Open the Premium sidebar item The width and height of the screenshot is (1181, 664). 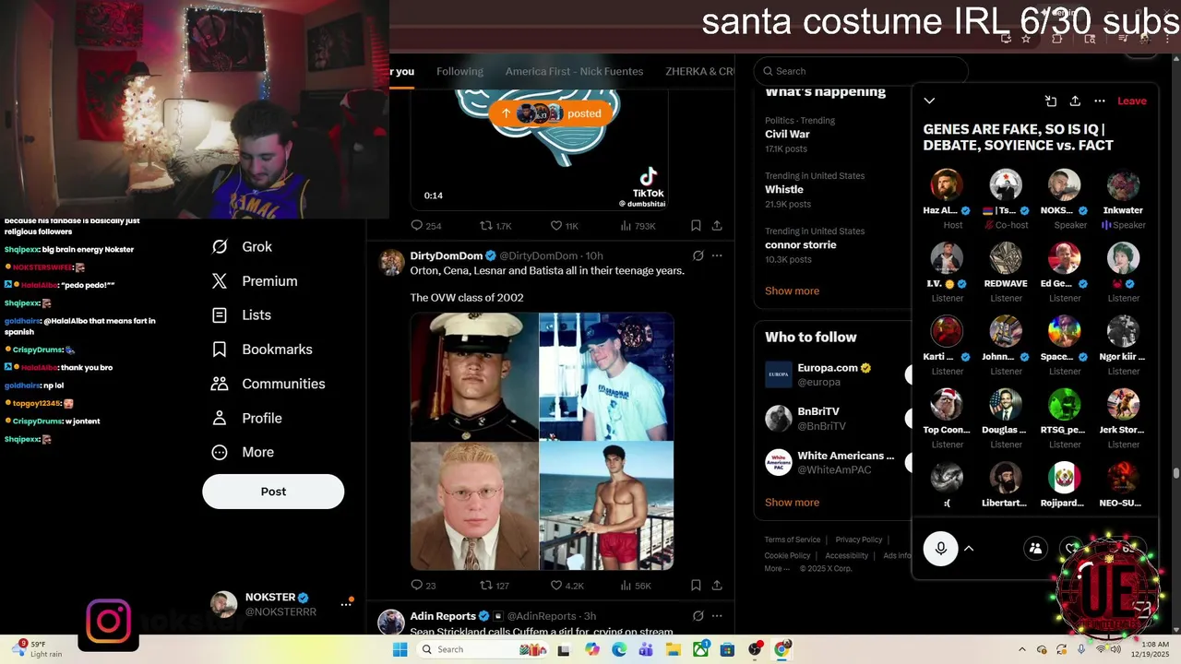point(255,281)
